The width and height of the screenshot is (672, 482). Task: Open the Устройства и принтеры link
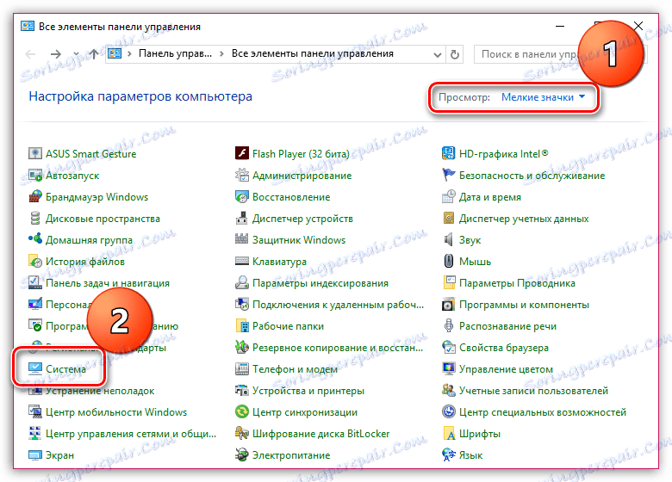pos(308,391)
